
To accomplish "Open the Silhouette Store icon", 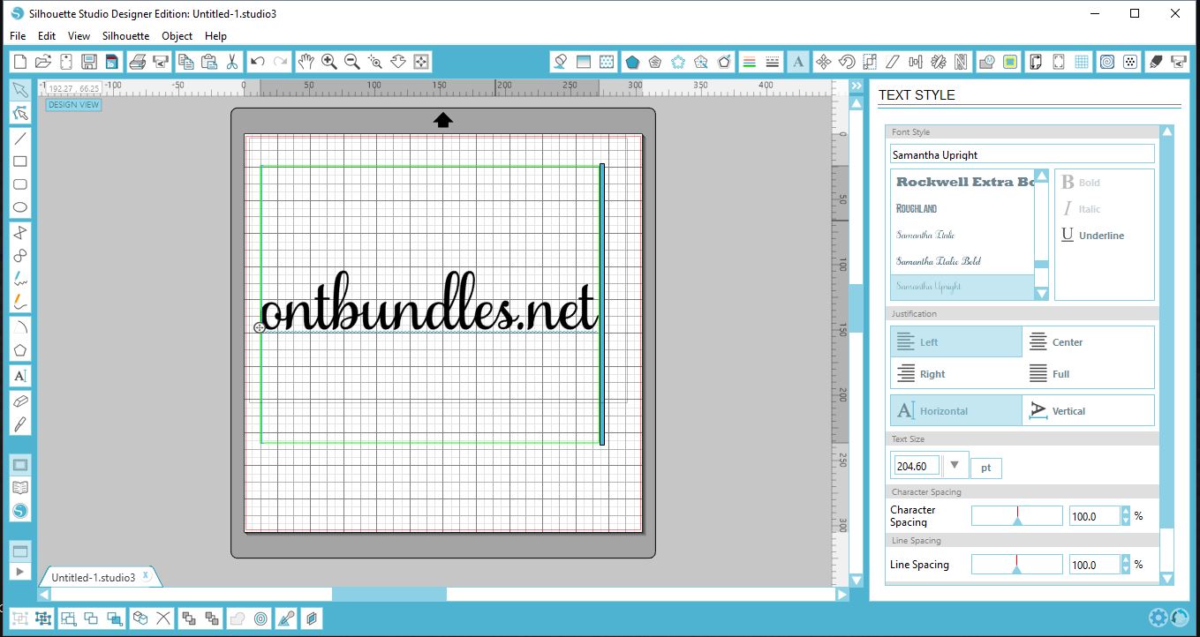I will (20, 511).
